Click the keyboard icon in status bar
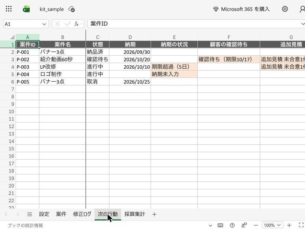305x229 pixels. pyautogui.click(x=220, y=225)
